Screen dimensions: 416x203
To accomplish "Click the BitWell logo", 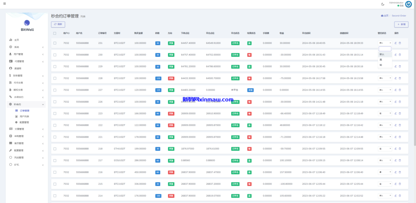I will tap(27, 25).
